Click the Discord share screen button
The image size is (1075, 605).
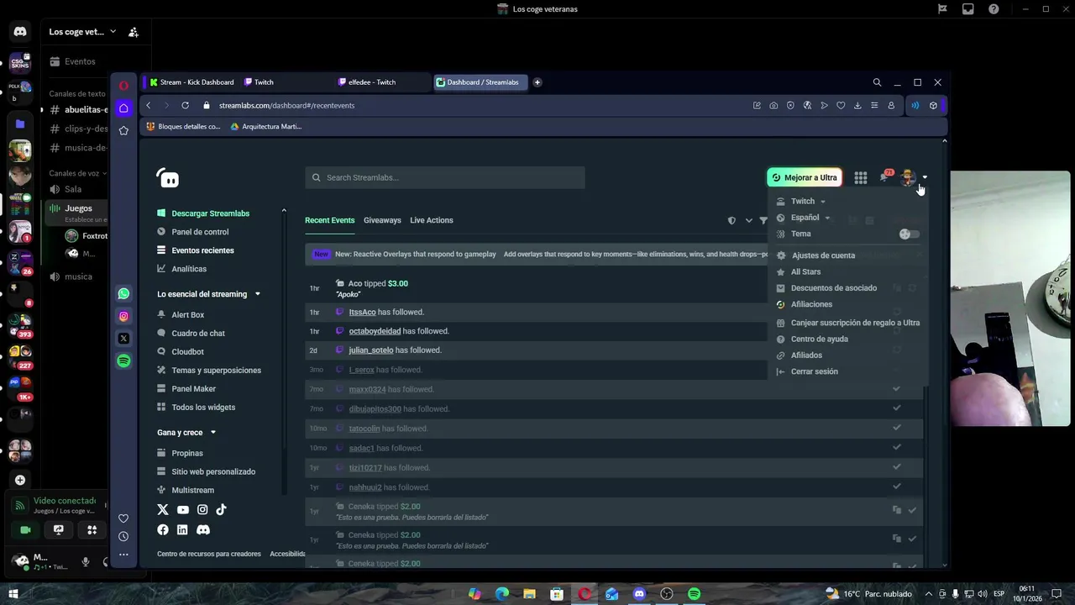59,530
